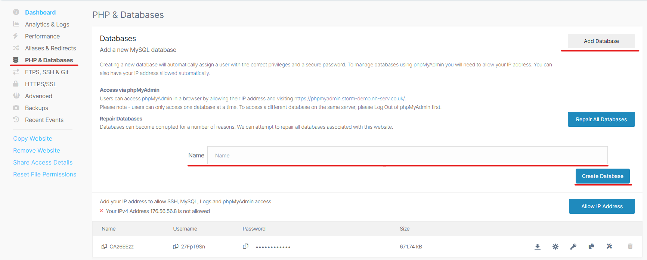Click the Allow IP Address button

[602, 206]
